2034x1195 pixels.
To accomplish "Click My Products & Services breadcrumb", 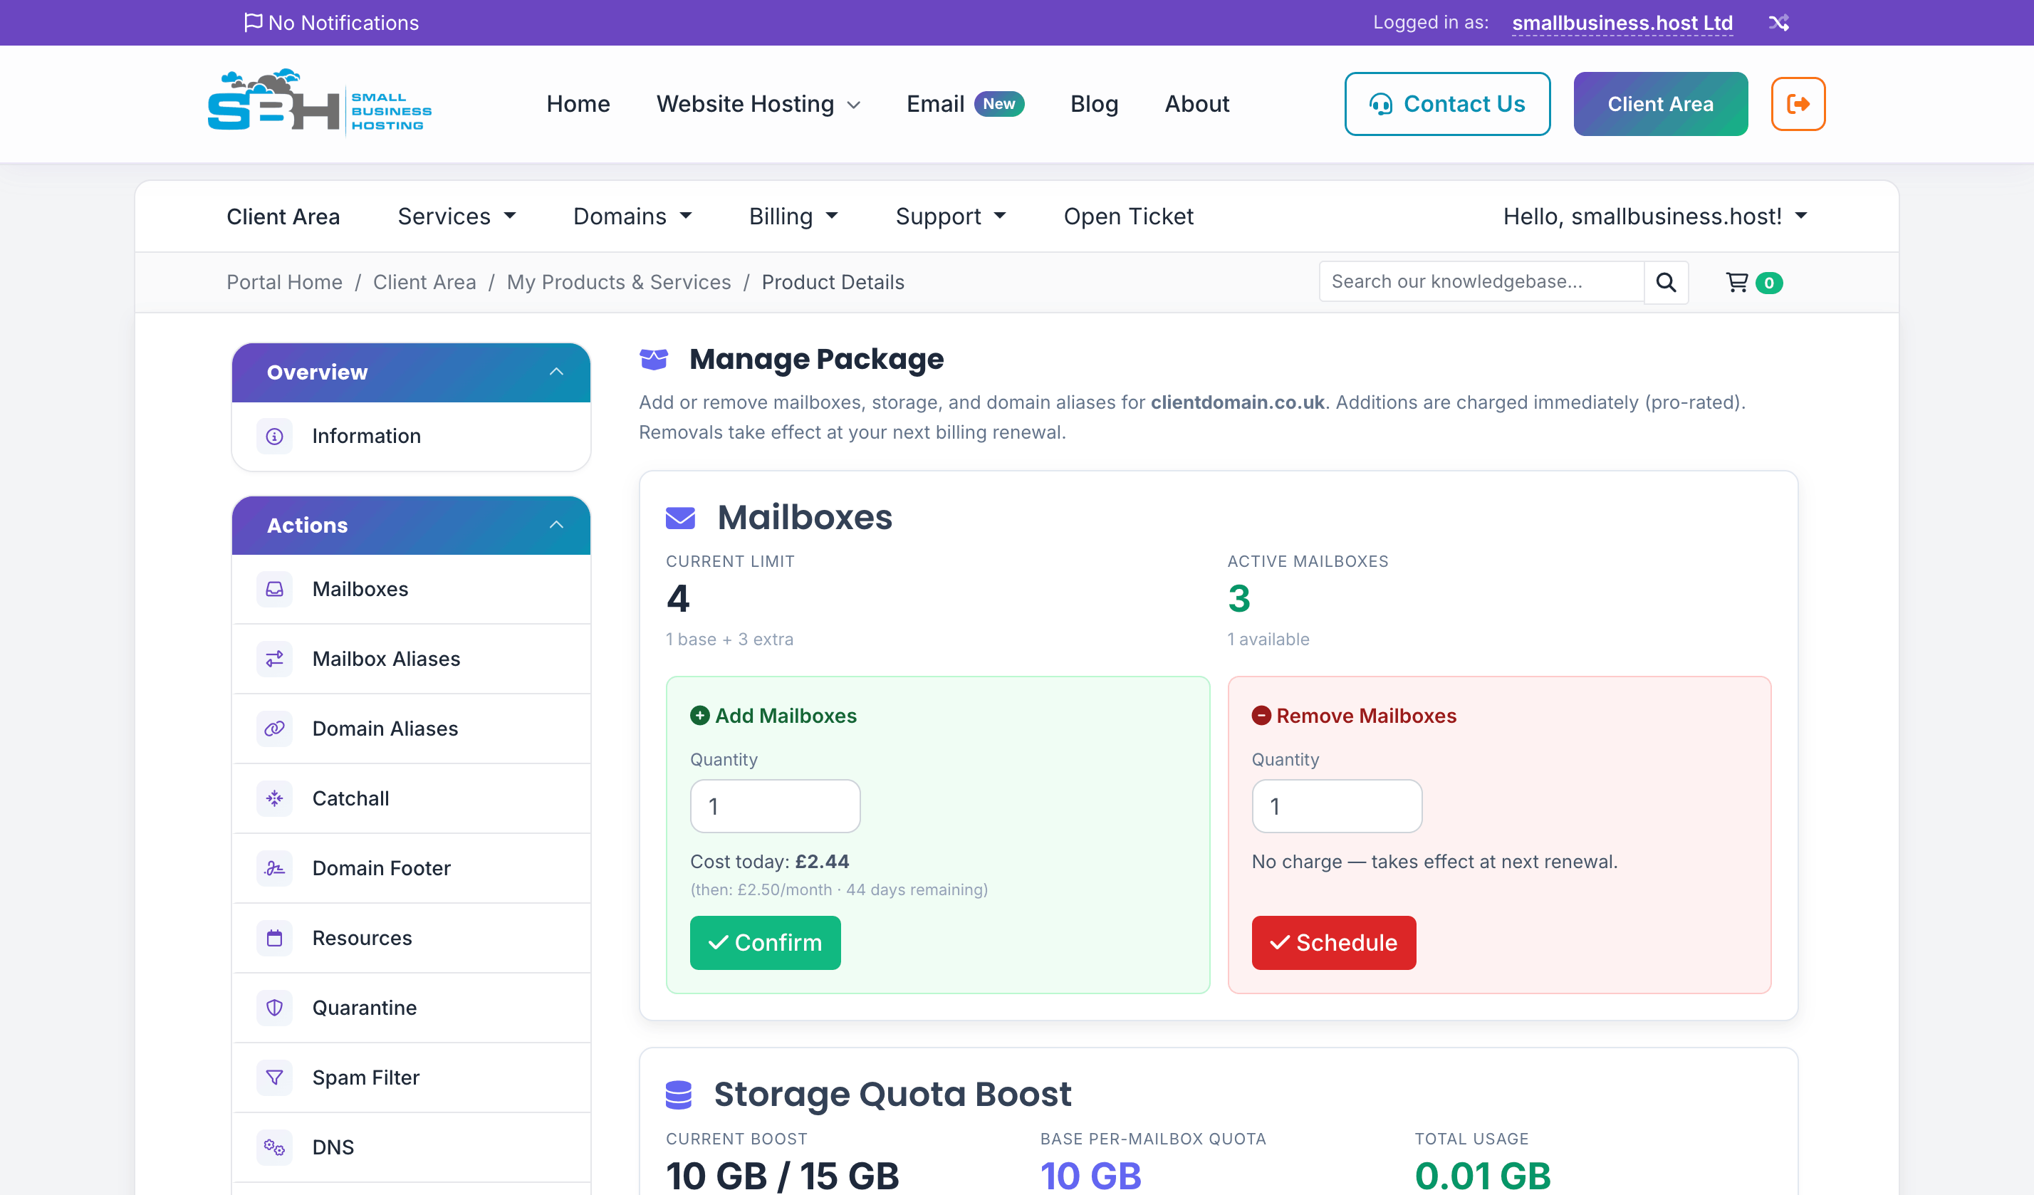I will click(x=618, y=283).
